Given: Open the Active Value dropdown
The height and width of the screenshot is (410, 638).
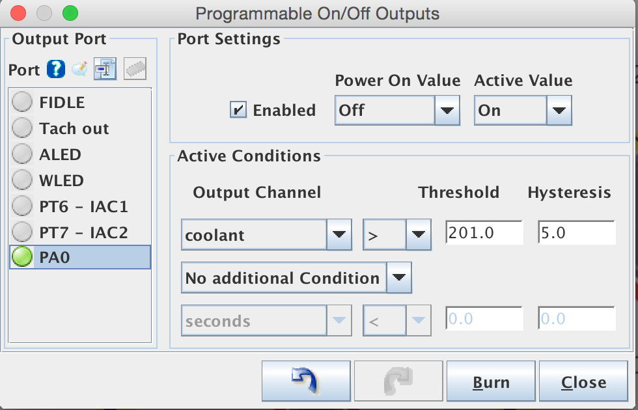Looking at the screenshot, I should 523,110.
